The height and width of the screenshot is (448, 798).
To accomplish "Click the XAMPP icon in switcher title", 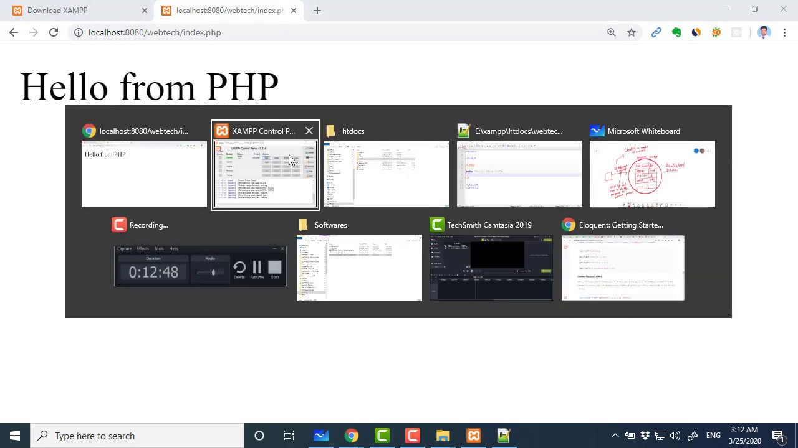I will (x=222, y=131).
